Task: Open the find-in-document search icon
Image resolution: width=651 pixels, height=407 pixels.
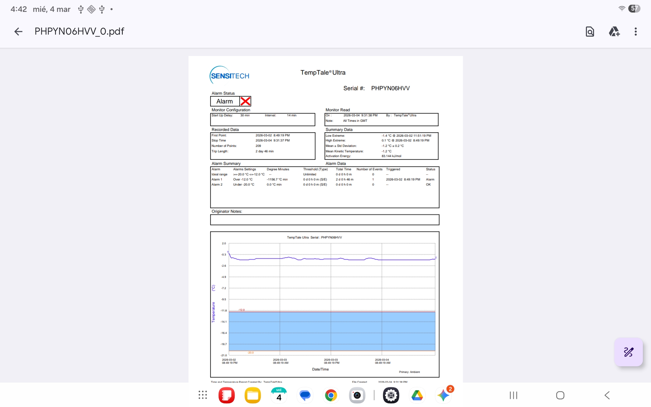Action: click(x=590, y=32)
